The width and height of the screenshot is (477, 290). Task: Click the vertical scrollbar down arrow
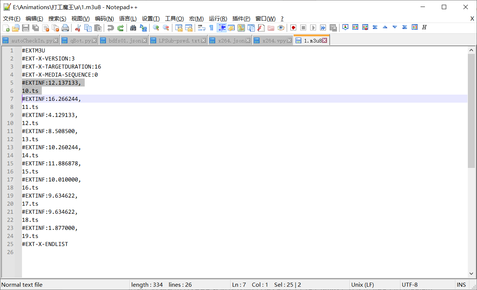(x=472, y=274)
